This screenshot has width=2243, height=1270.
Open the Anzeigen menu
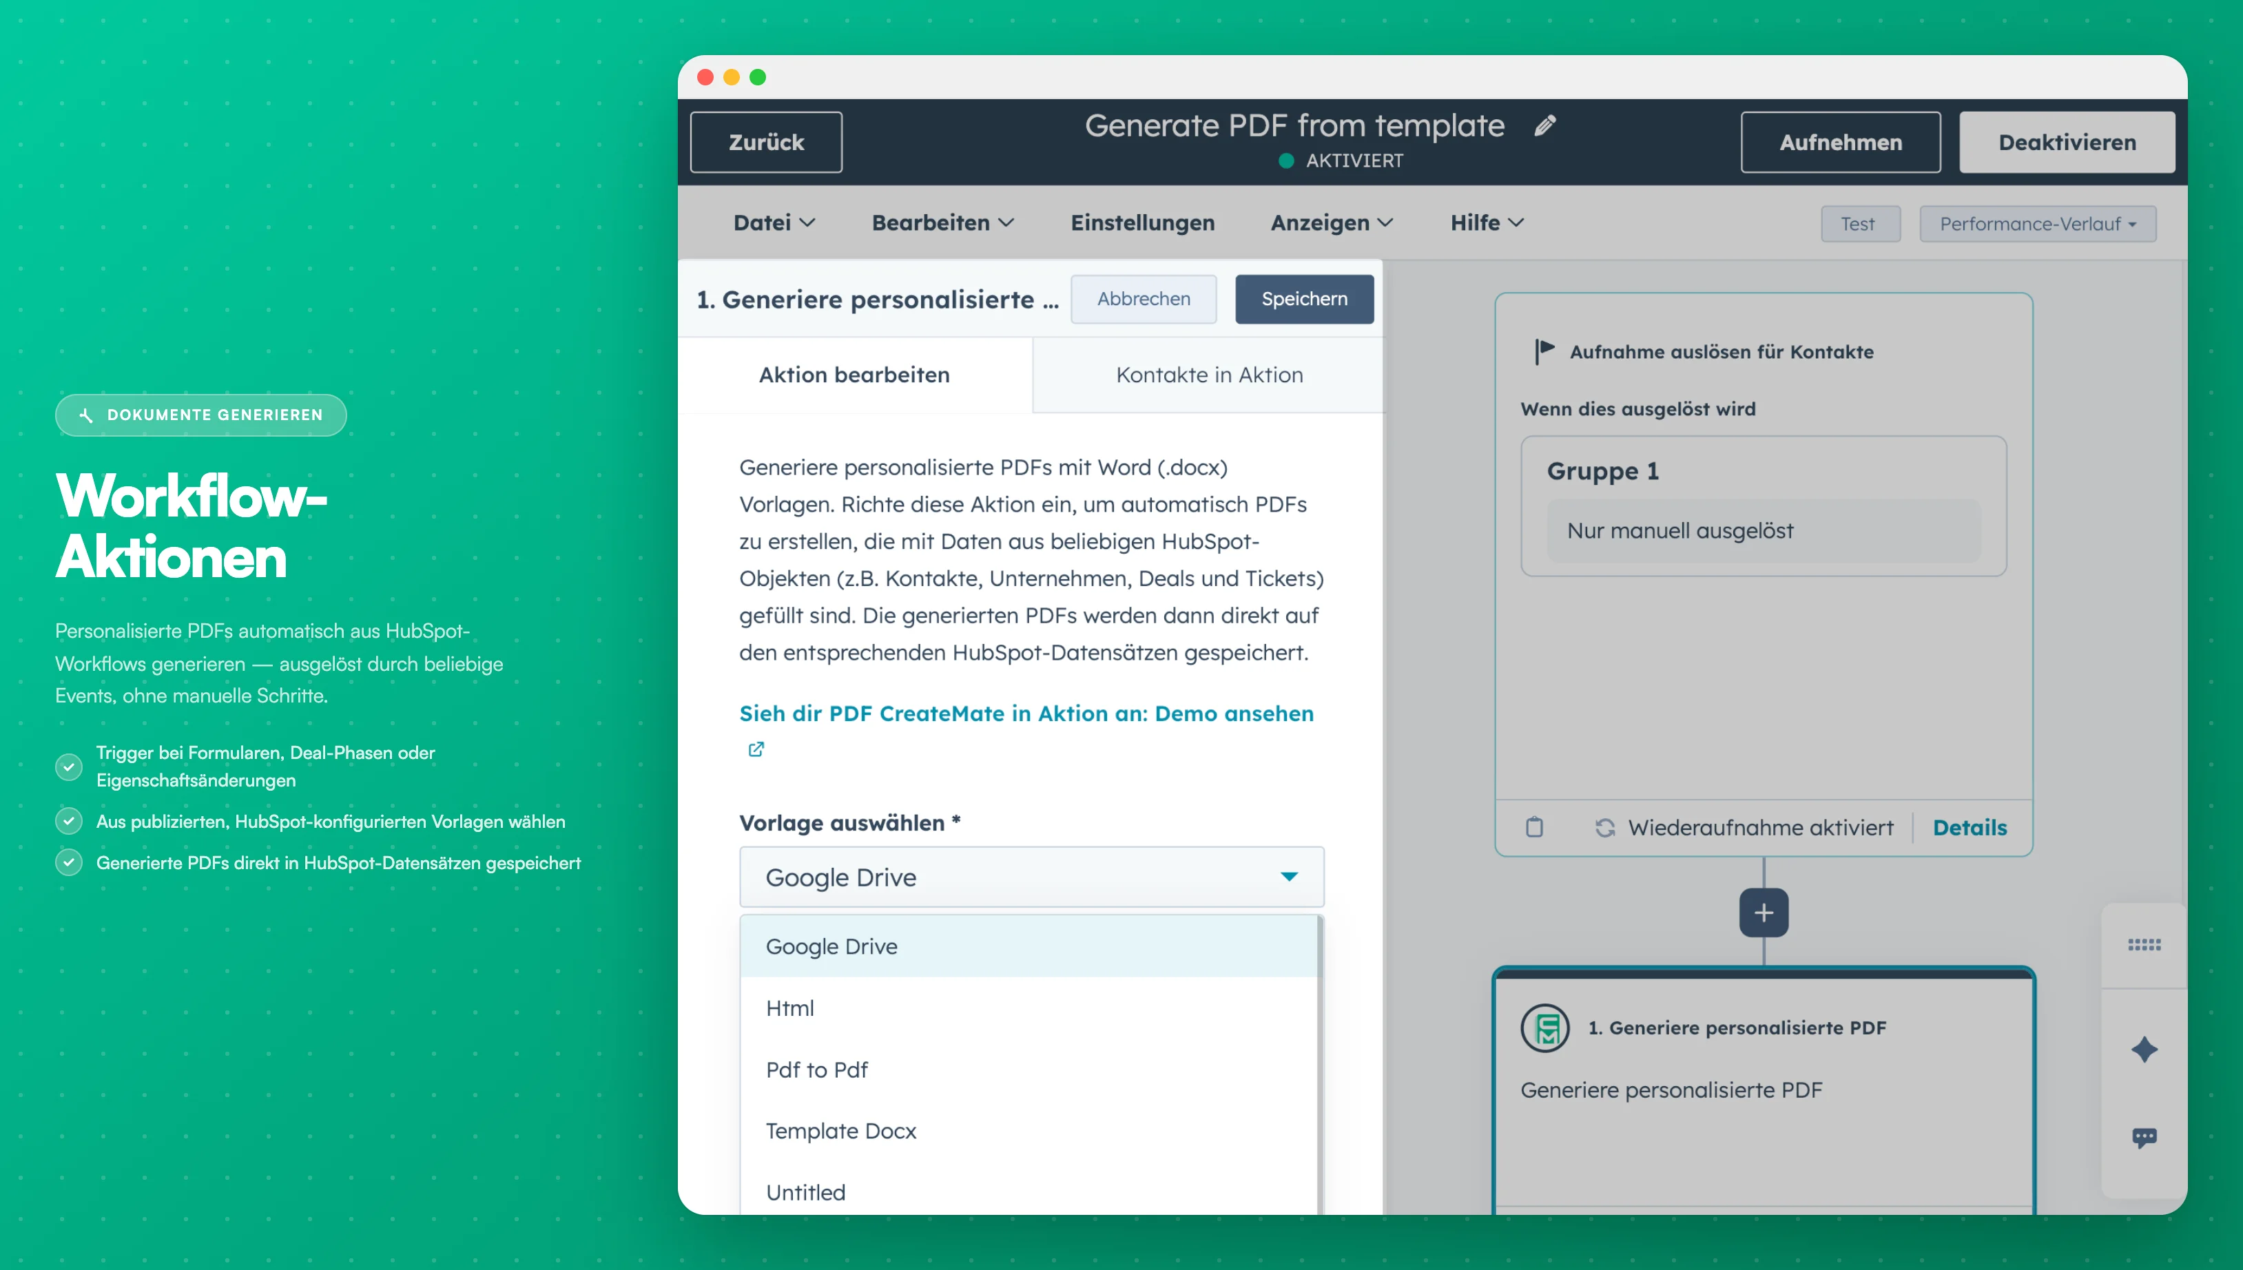[1332, 222]
